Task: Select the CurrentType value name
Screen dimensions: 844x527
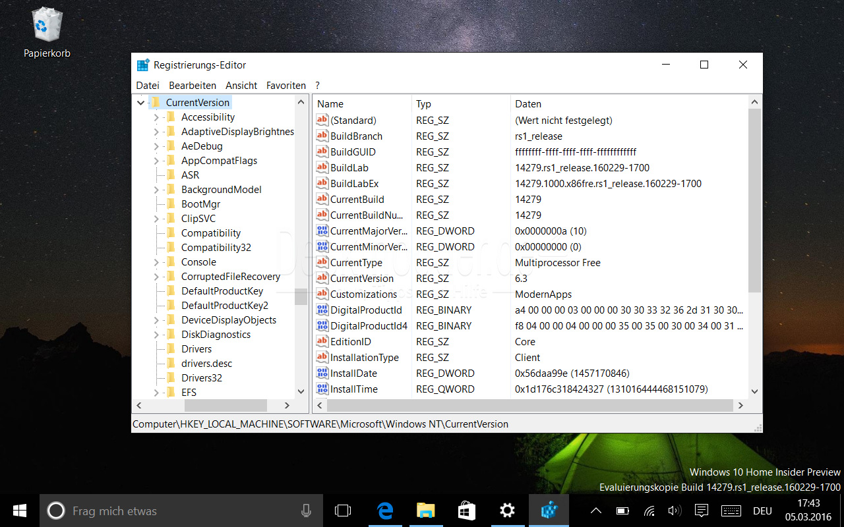Action: (x=356, y=262)
